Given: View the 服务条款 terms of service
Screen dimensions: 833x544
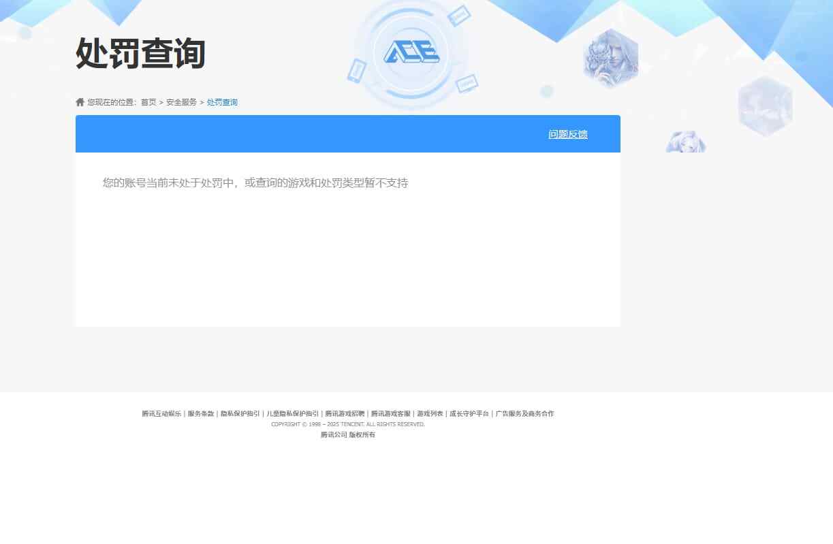Looking at the screenshot, I should [x=202, y=413].
